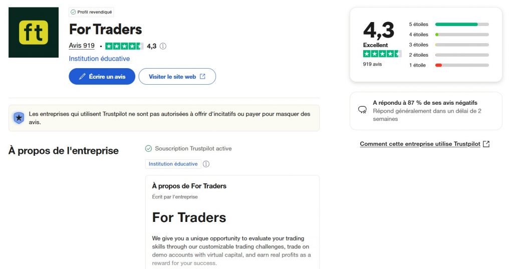Click the pencil icon in Écrire un avis
Image resolution: width=513 pixels, height=269 pixels.
(x=82, y=77)
